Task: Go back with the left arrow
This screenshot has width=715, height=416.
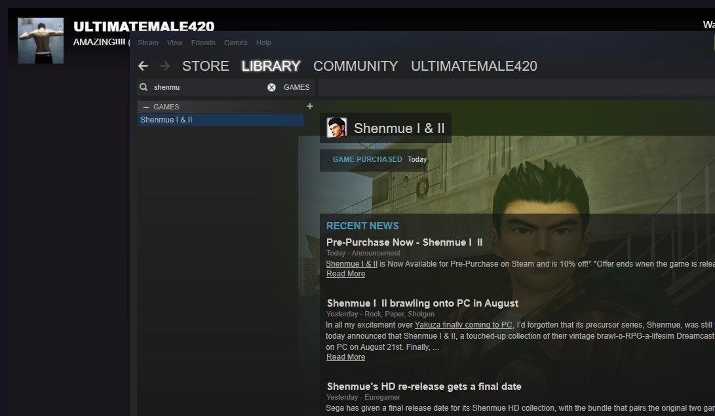Action: click(143, 66)
